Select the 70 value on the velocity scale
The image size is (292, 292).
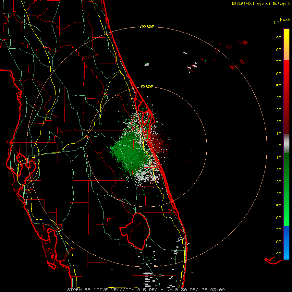coord(279,62)
